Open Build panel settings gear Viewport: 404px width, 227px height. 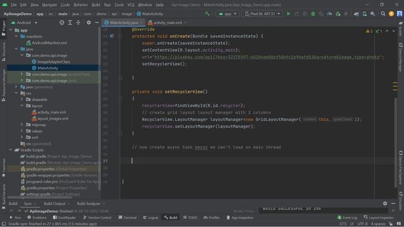[385, 204]
